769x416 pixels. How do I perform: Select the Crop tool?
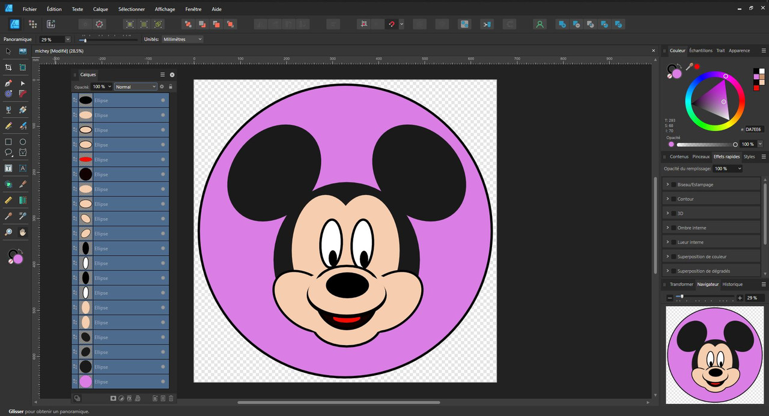click(8, 67)
